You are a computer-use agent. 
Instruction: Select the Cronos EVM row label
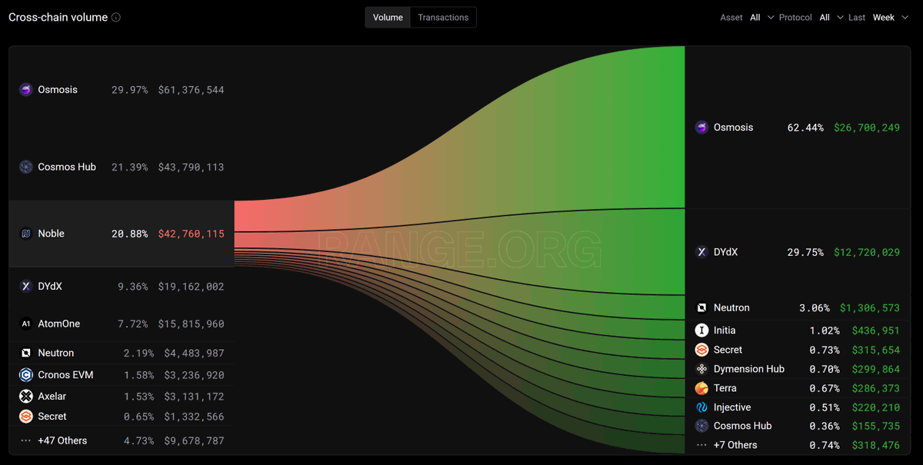[65, 375]
